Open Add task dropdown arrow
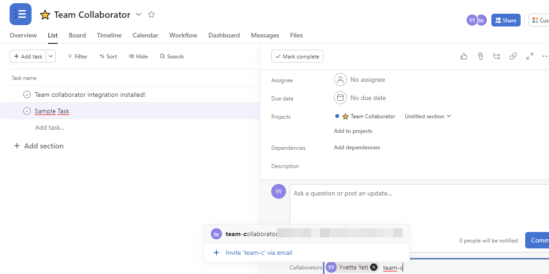549x274 pixels. [x=51, y=56]
